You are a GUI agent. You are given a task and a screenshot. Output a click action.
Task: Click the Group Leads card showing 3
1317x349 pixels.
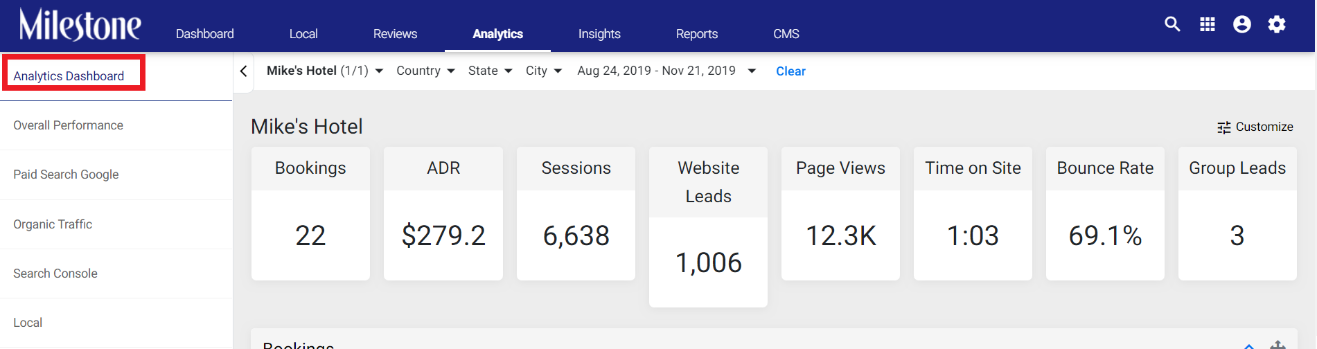(1237, 213)
